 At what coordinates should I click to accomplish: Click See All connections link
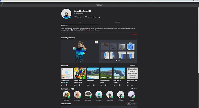point(134,88)
